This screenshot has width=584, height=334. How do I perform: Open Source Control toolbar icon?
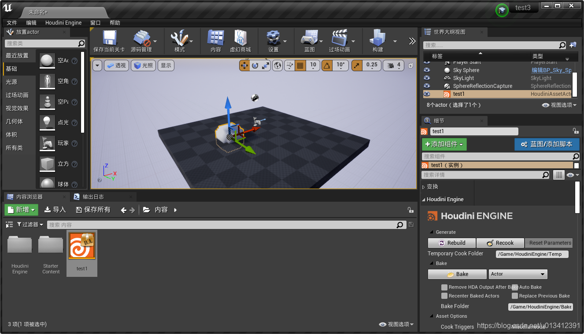point(142,38)
